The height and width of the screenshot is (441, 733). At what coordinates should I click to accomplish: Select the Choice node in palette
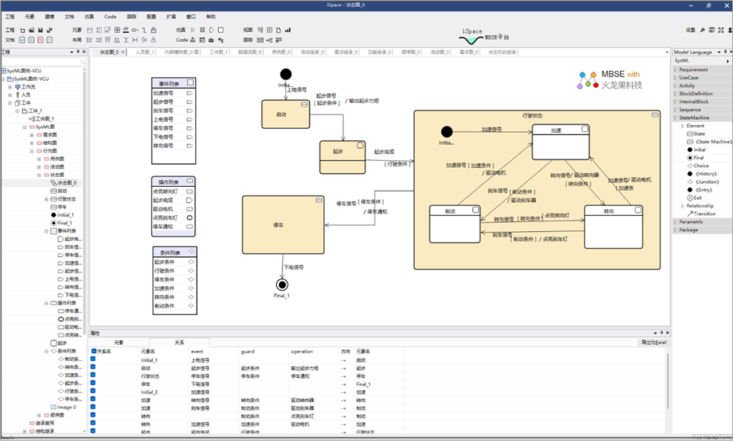click(697, 166)
